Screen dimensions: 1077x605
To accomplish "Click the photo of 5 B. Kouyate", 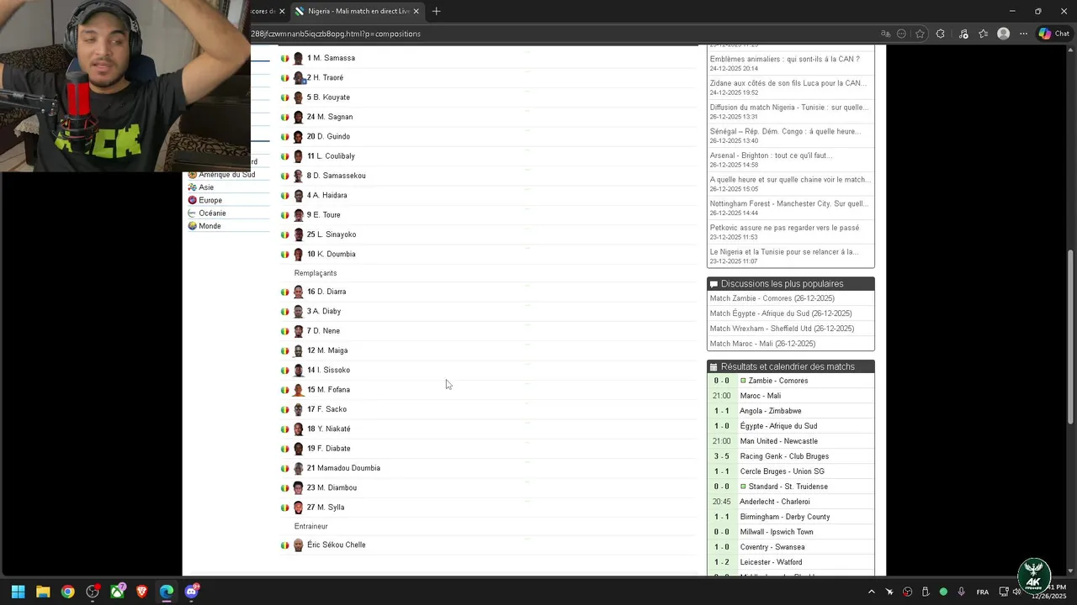I will click(298, 97).
